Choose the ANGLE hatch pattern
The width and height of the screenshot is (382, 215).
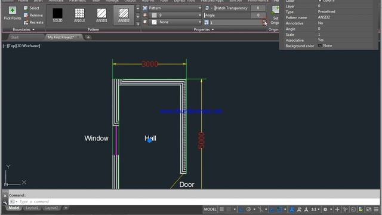pos(79,15)
